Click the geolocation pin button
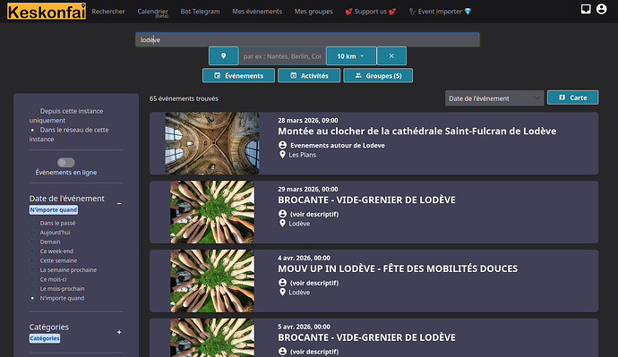This screenshot has width=618, height=357. coord(224,55)
